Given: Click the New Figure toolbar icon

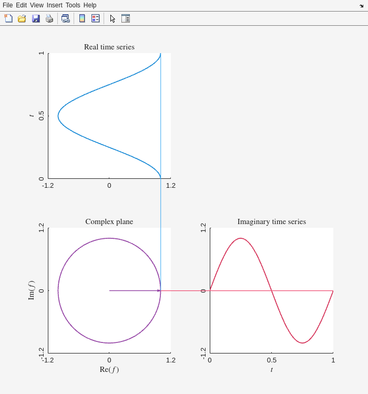Looking at the screenshot, I should (x=8, y=18).
